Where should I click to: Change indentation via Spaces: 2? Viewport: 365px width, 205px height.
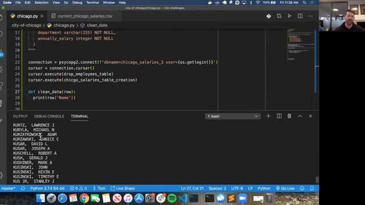pos(217,188)
